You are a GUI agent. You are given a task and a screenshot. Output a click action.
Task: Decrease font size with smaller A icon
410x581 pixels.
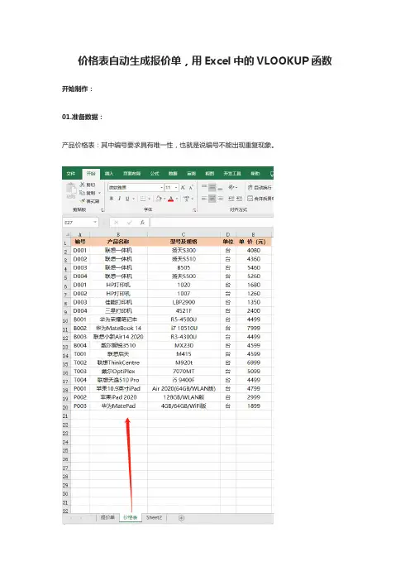(x=191, y=188)
